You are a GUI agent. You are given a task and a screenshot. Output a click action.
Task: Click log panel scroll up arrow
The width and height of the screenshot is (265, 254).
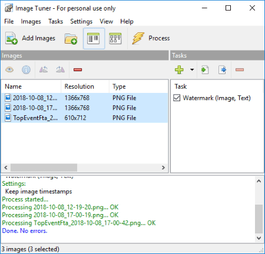pos(259,181)
